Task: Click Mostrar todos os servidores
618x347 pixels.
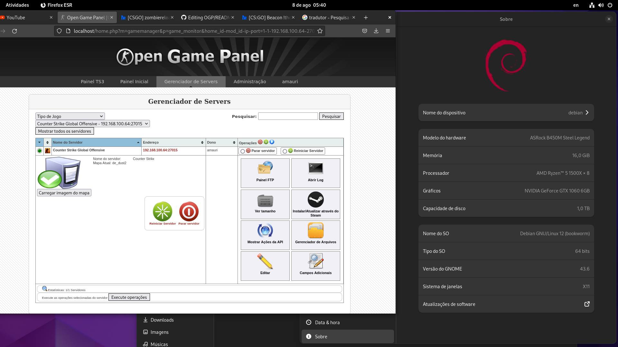Action: (x=64, y=131)
